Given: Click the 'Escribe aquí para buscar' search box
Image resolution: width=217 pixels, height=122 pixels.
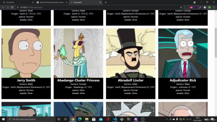Looking at the screenshot, I should tap(31, 119).
